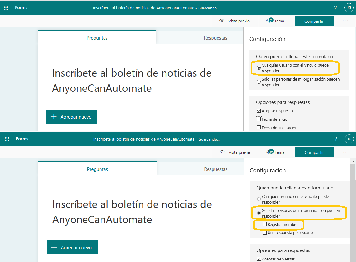The height and width of the screenshot is (262, 356).
Task: Click Agregar nuevo button in top window
Action: coord(72,117)
